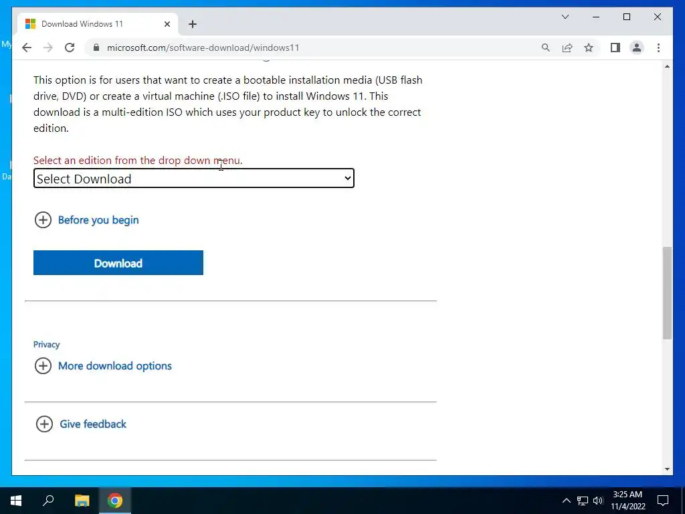Click the address bar URL

click(203, 48)
